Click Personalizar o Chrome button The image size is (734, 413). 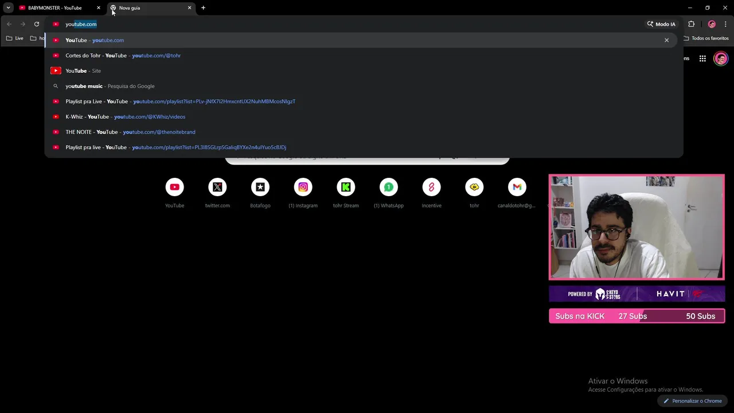click(x=693, y=401)
